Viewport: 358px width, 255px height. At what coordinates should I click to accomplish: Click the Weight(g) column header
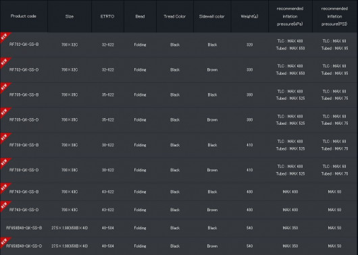(x=249, y=16)
